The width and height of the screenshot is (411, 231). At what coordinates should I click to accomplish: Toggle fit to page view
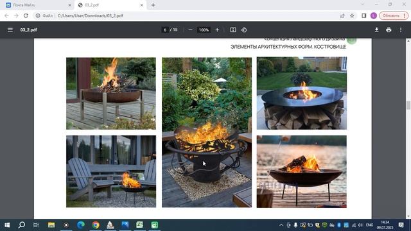[233, 30]
